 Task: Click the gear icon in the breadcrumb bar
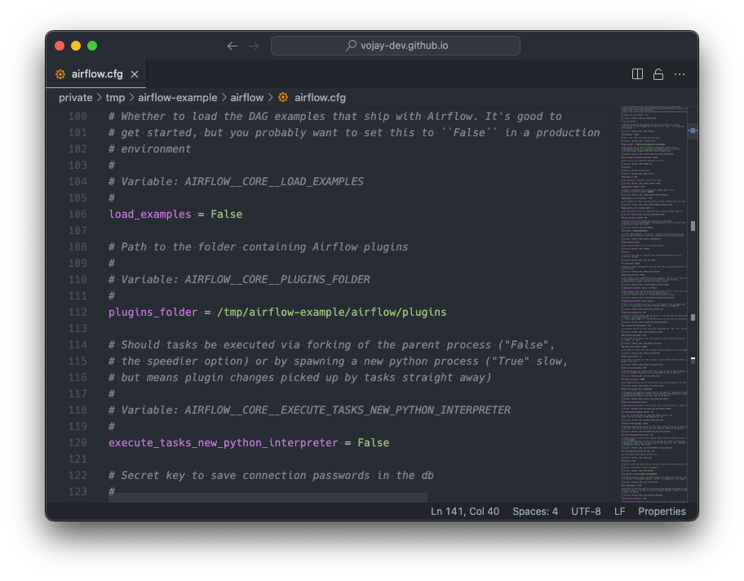click(x=281, y=96)
